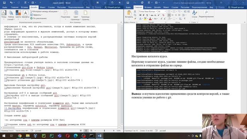This screenshot has width=247, height=139.
Task: Toggle Italic (К) formatting
Action: tap(144, 15)
